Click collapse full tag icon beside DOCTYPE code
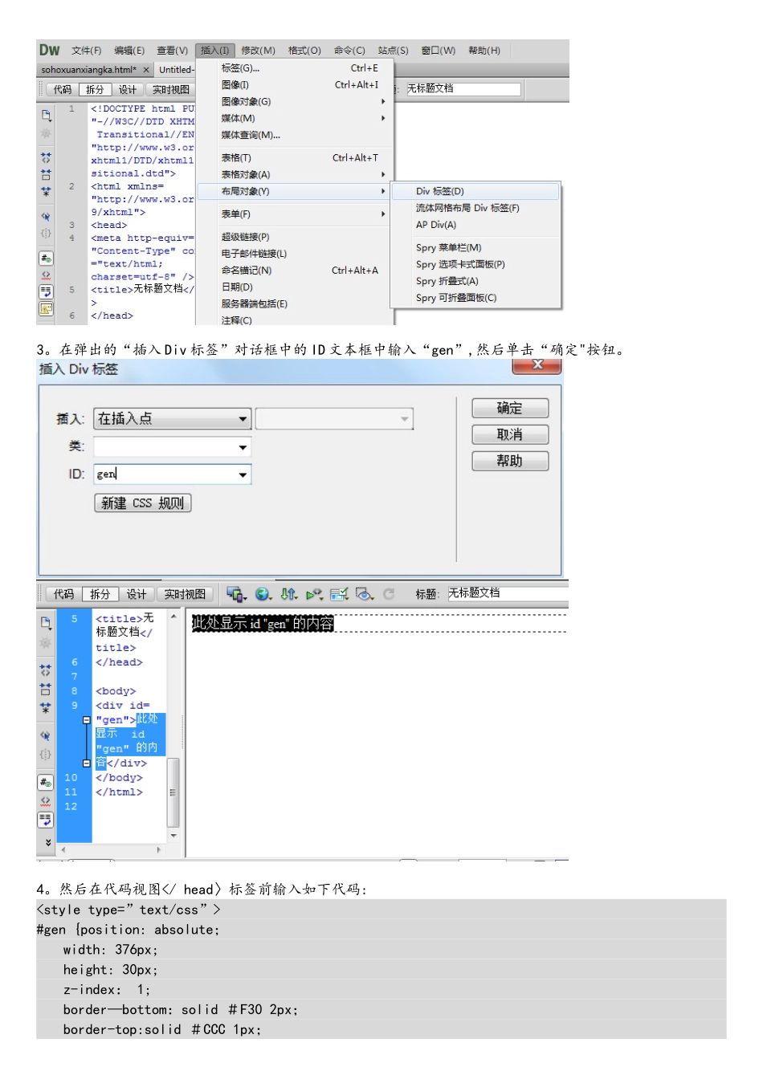This screenshot has width=763, height=1079. pyautogui.click(x=46, y=158)
